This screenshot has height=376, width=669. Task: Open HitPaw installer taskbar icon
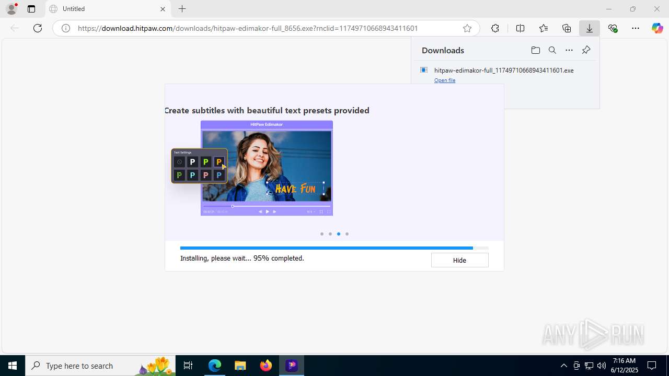pos(292,366)
